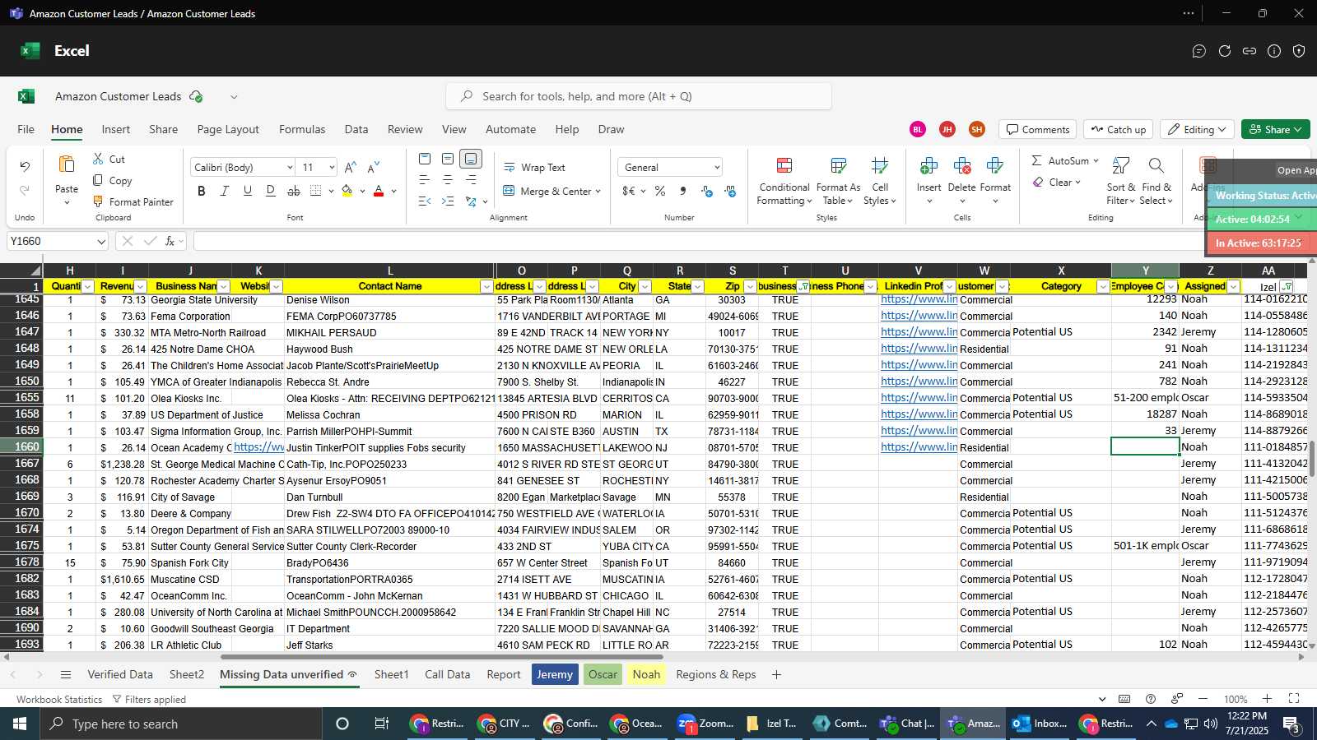
Task: Open the Data ribbon tab
Action: point(356,129)
